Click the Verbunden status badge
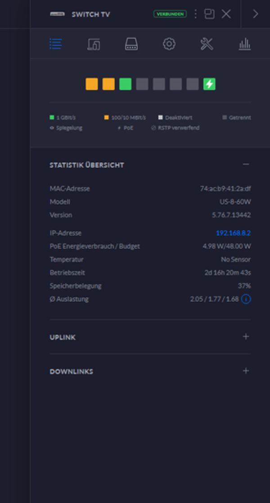 170,14
